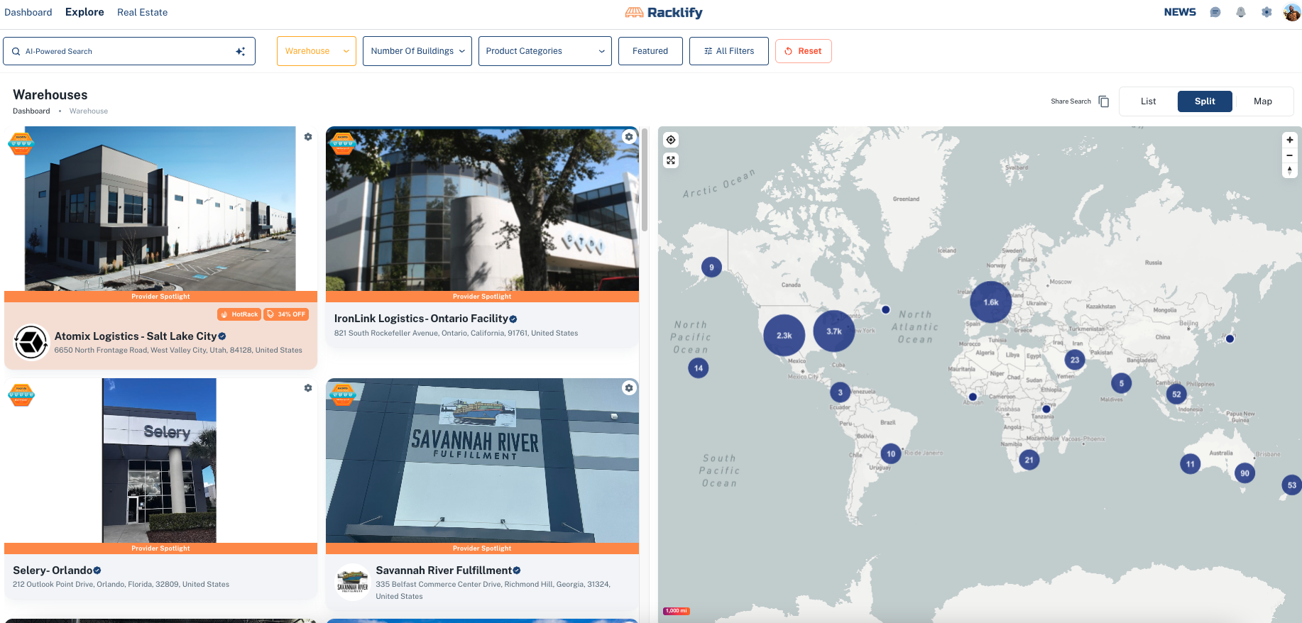Image resolution: width=1302 pixels, height=623 pixels.
Task: Click the fullscreen expand icon on map
Action: click(671, 160)
